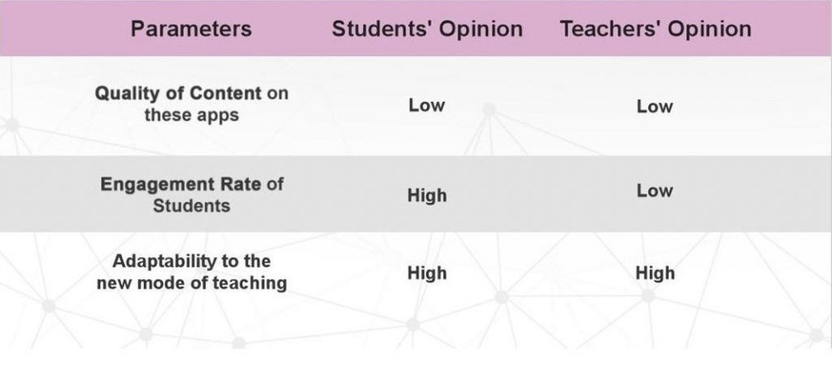Select the "Engagement Rate of Students" row label

191,195
